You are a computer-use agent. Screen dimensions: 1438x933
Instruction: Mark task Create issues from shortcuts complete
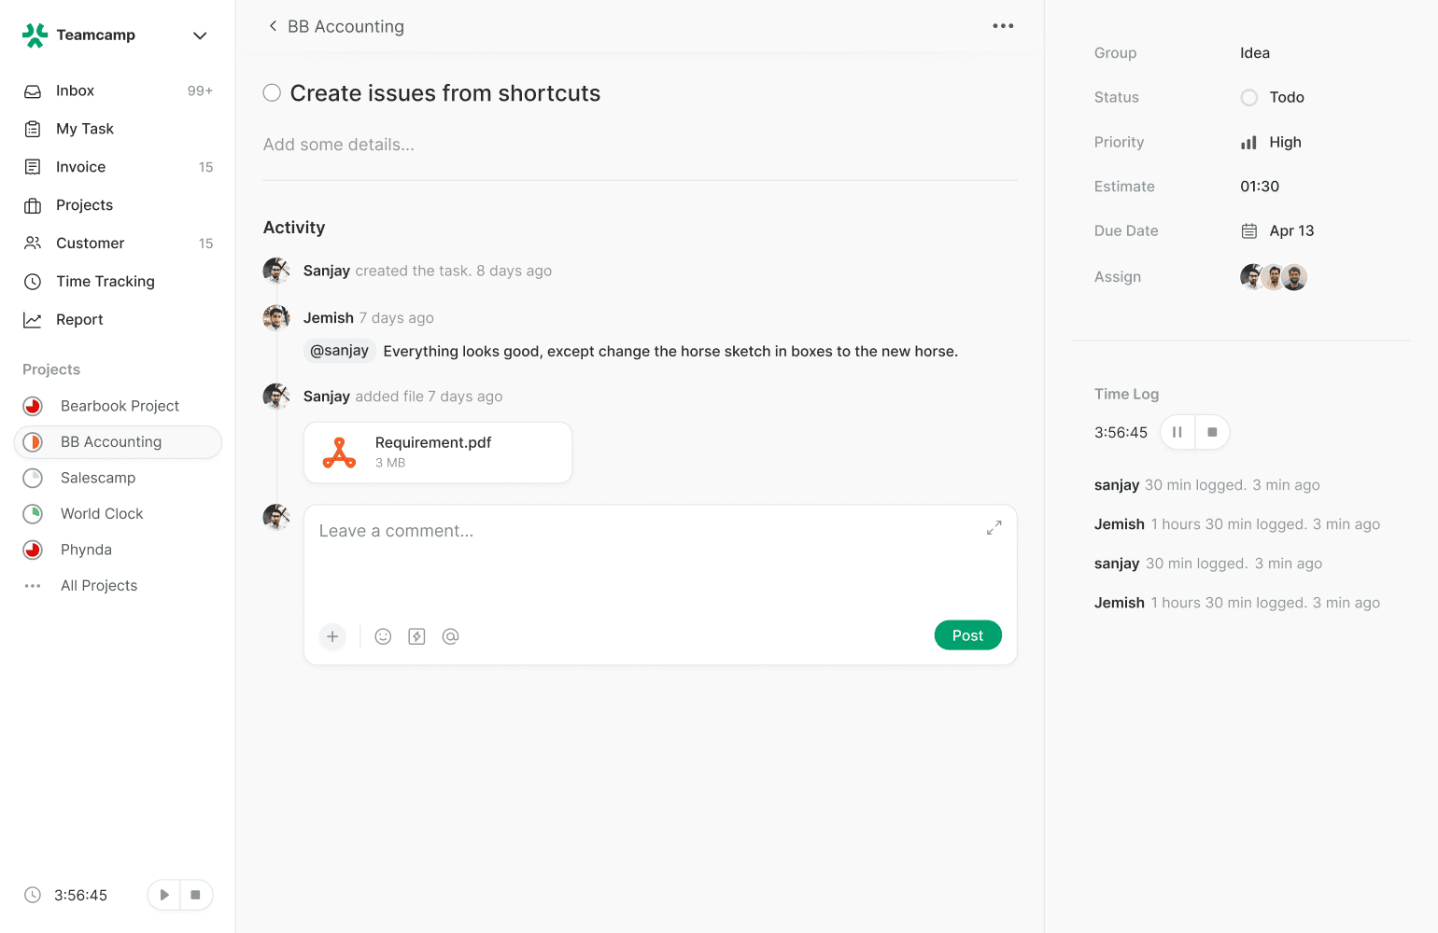[272, 92]
